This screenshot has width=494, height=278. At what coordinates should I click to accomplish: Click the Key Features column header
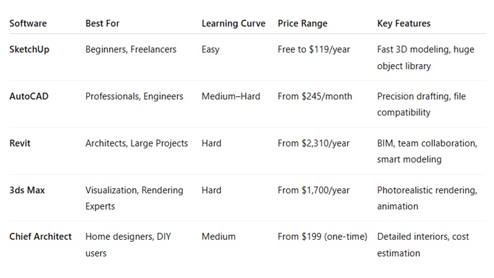[404, 23]
